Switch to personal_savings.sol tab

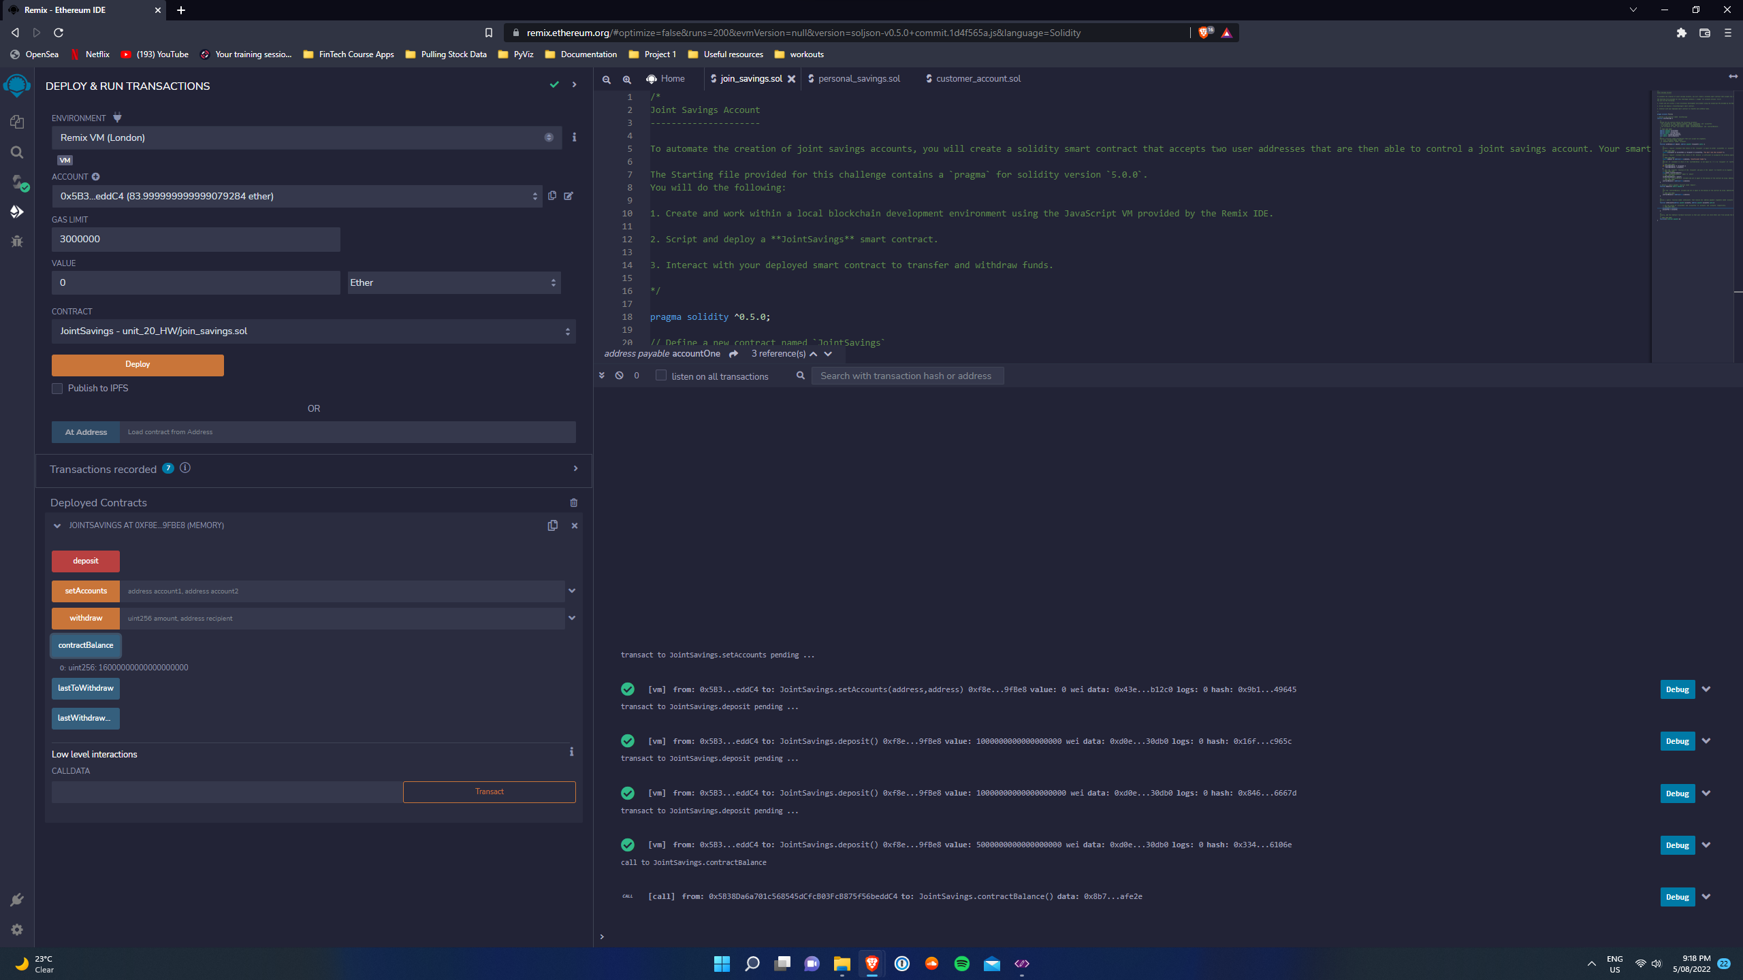854,79
